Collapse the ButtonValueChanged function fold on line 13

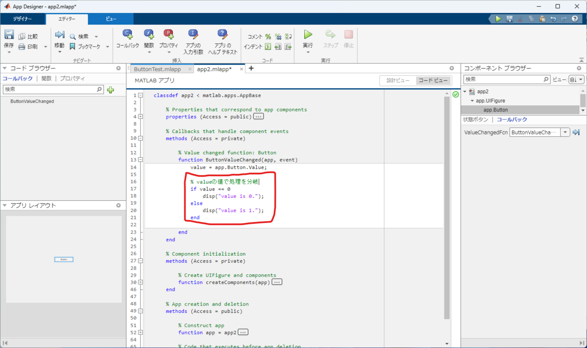[141, 160]
